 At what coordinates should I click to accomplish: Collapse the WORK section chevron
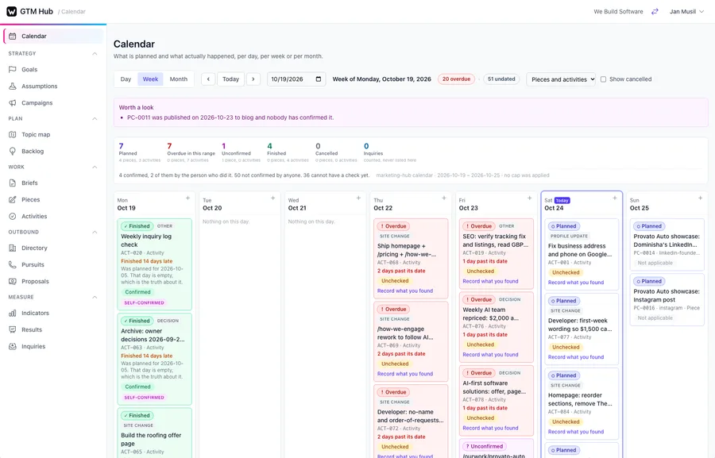pos(95,167)
